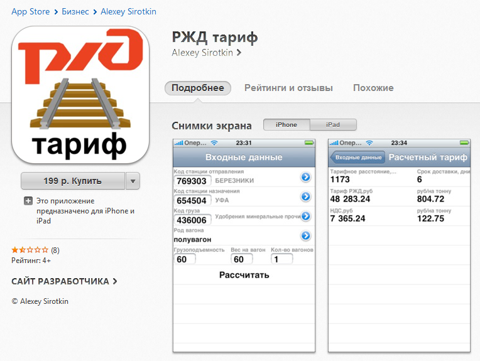Click arrow beside Удобрения минеральные cargo
The width and height of the screenshot is (480, 361).
[x=305, y=216]
